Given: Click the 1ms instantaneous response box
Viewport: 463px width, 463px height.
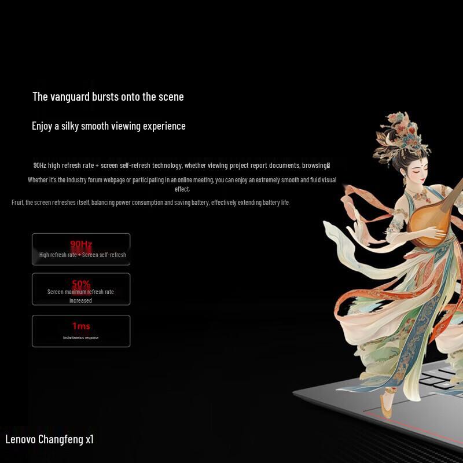Looking at the screenshot, I should click(x=81, y=331).
